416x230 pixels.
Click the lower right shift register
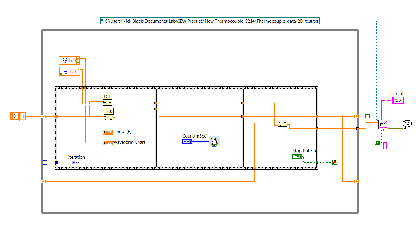tap(357, 181)
